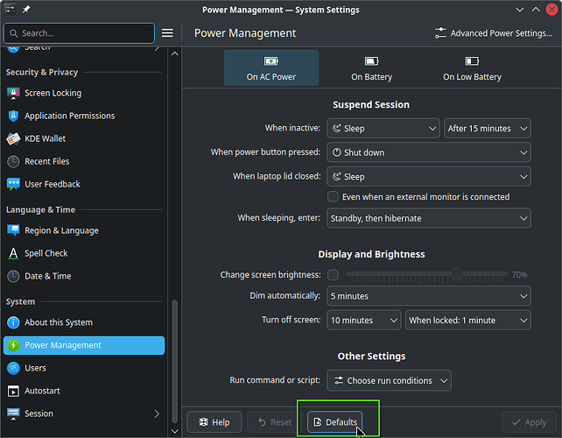Click the Search input field
Viewport: 562px width, 438px height.
79,33
